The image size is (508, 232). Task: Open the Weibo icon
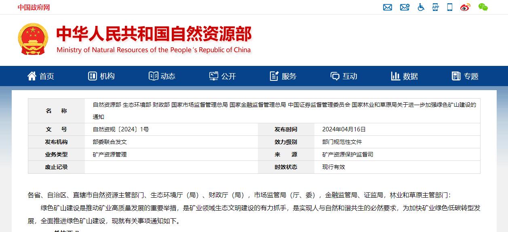tap(465, 7)
